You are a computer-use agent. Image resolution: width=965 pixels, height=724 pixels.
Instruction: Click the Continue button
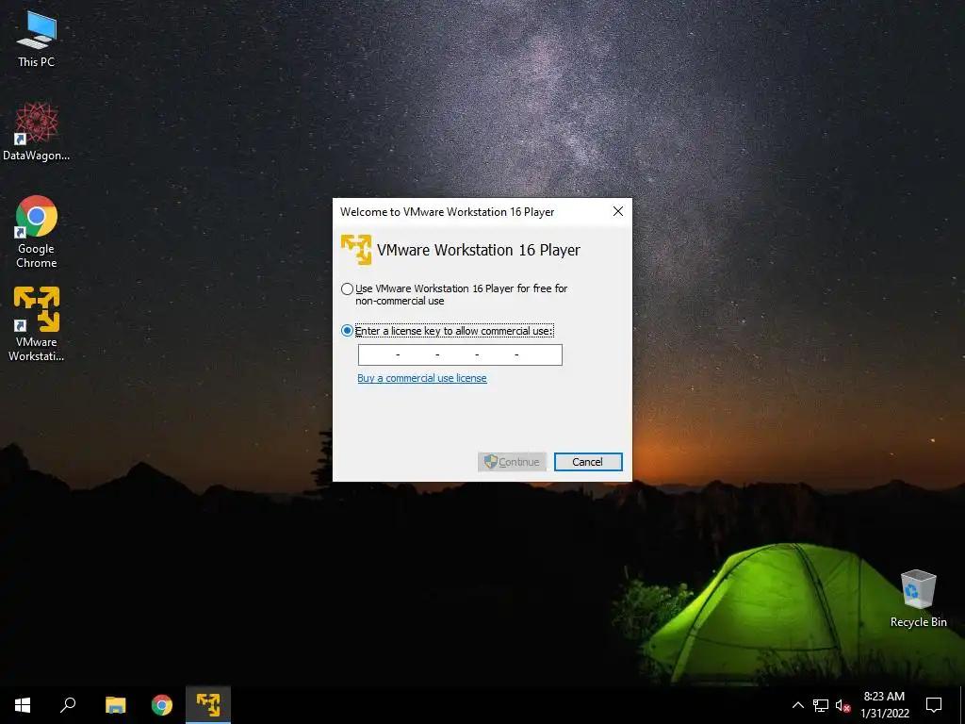[x=512, y=462]
